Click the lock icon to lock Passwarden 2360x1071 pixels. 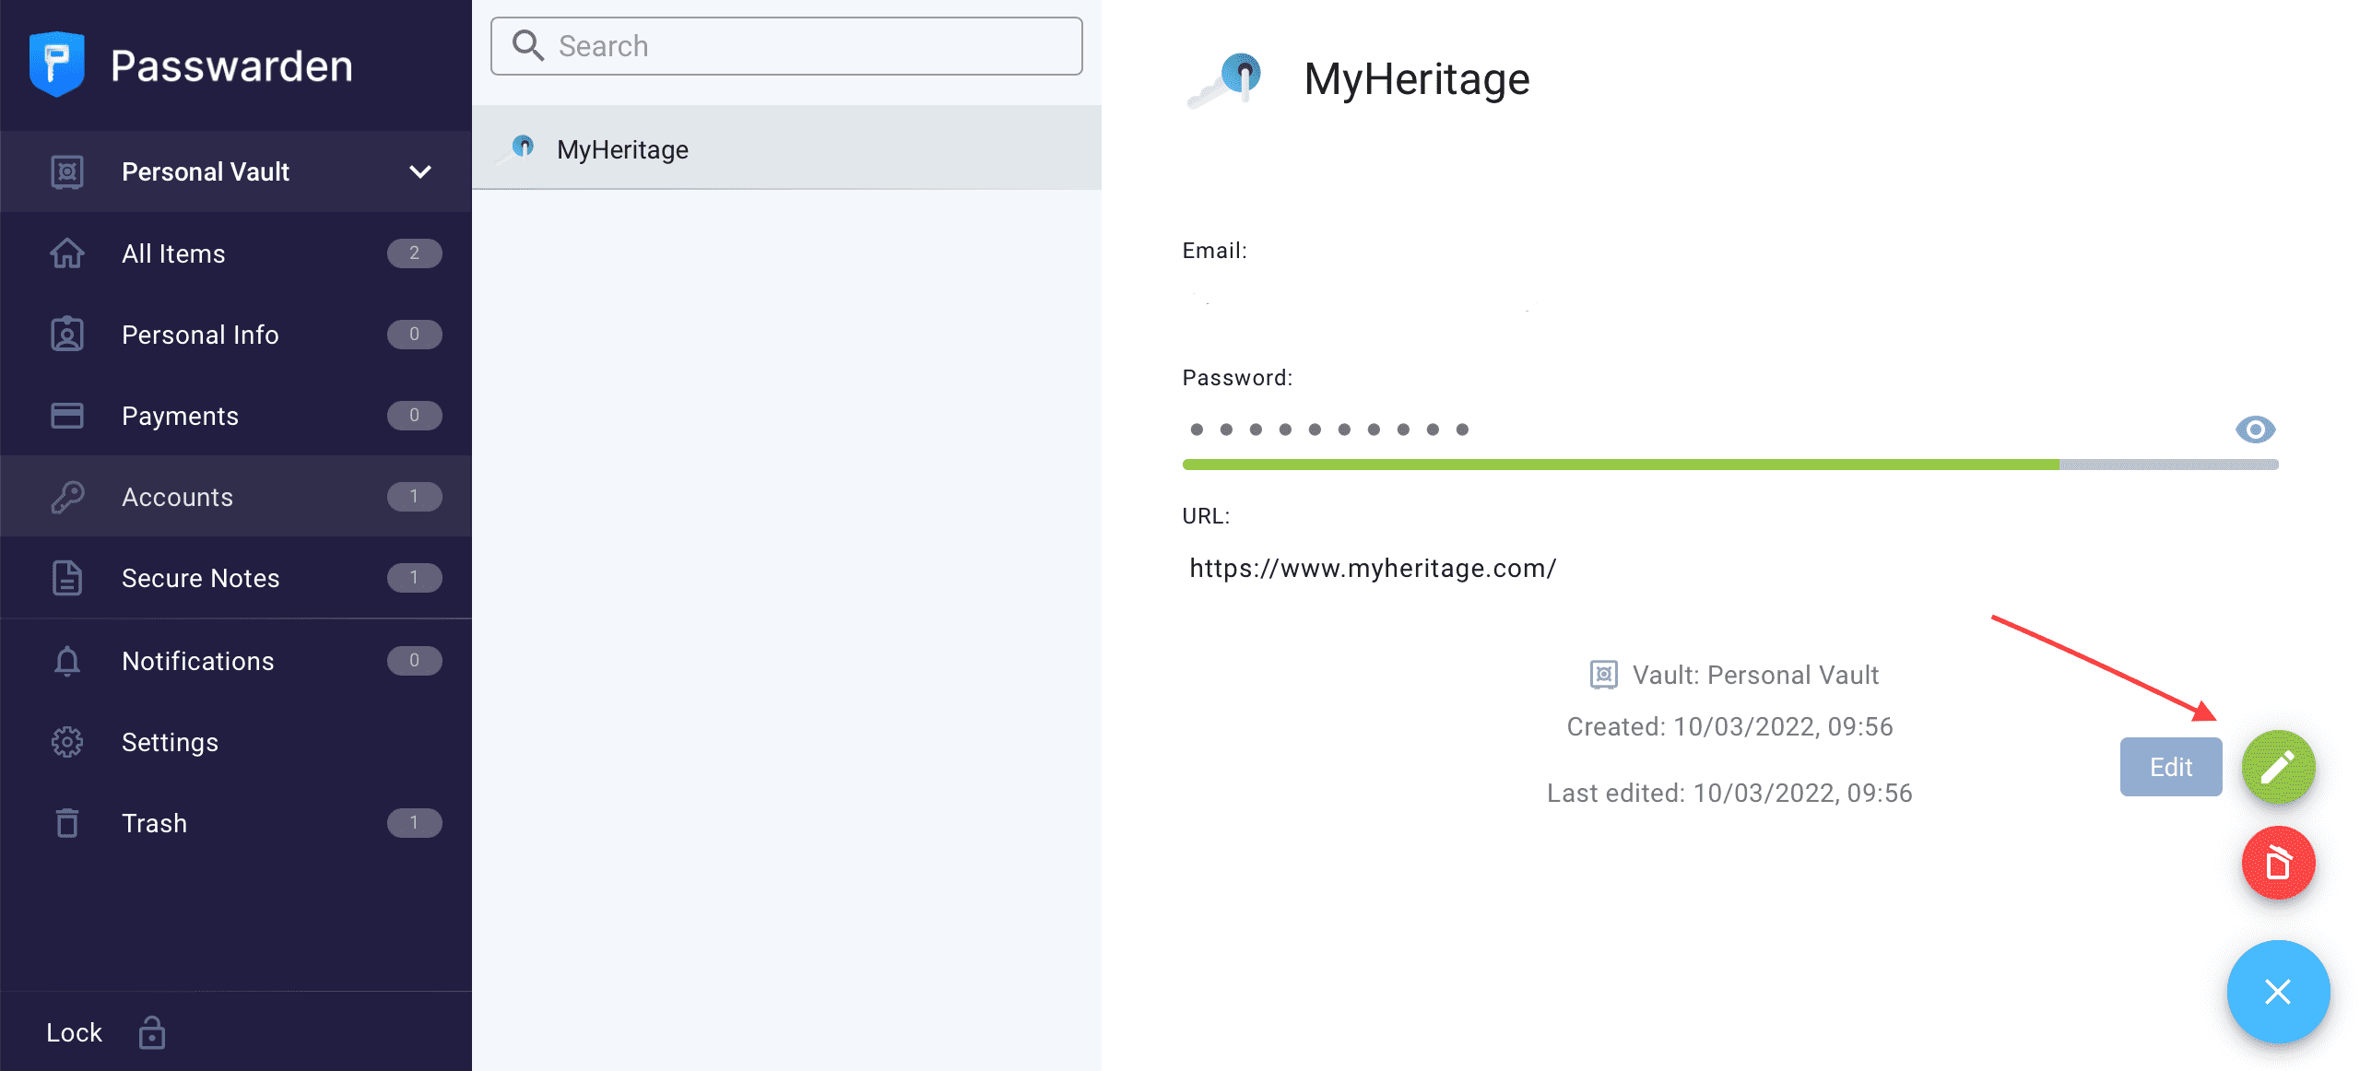point(150,1032)
